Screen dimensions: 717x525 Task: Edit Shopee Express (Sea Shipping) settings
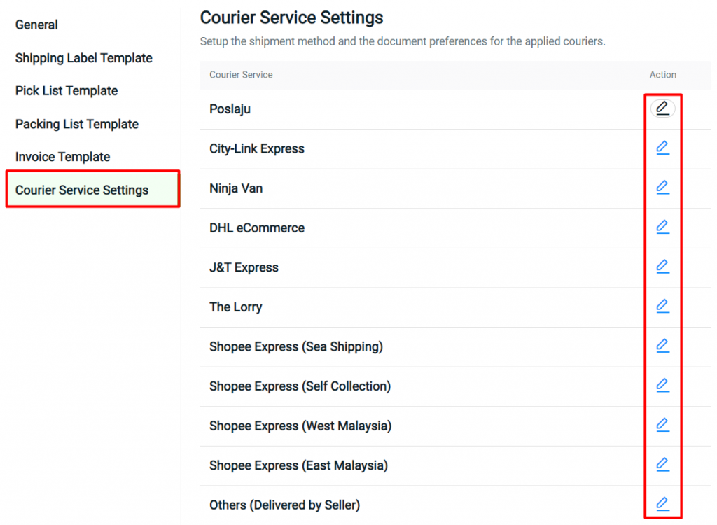[x=663, y=345]
